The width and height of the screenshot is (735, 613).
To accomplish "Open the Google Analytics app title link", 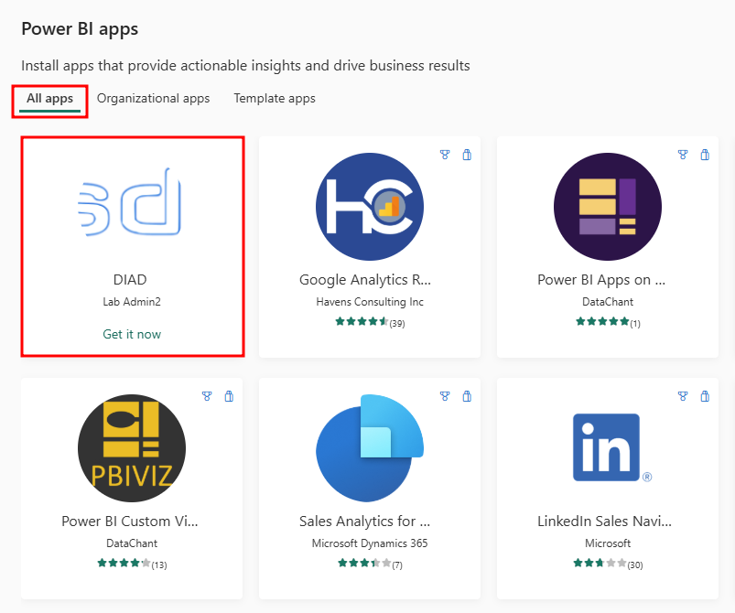I will pos(369,279).
